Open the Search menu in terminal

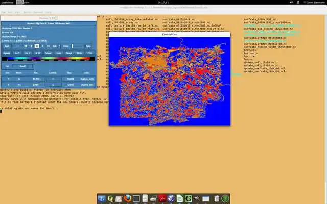(27, 12)
